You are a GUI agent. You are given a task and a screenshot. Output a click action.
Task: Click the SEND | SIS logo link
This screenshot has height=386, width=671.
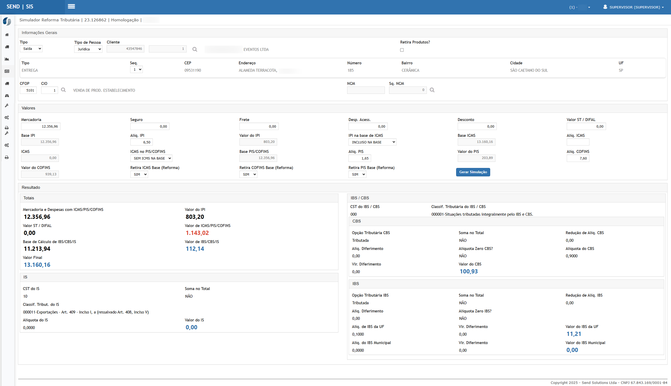click(20, 7)
